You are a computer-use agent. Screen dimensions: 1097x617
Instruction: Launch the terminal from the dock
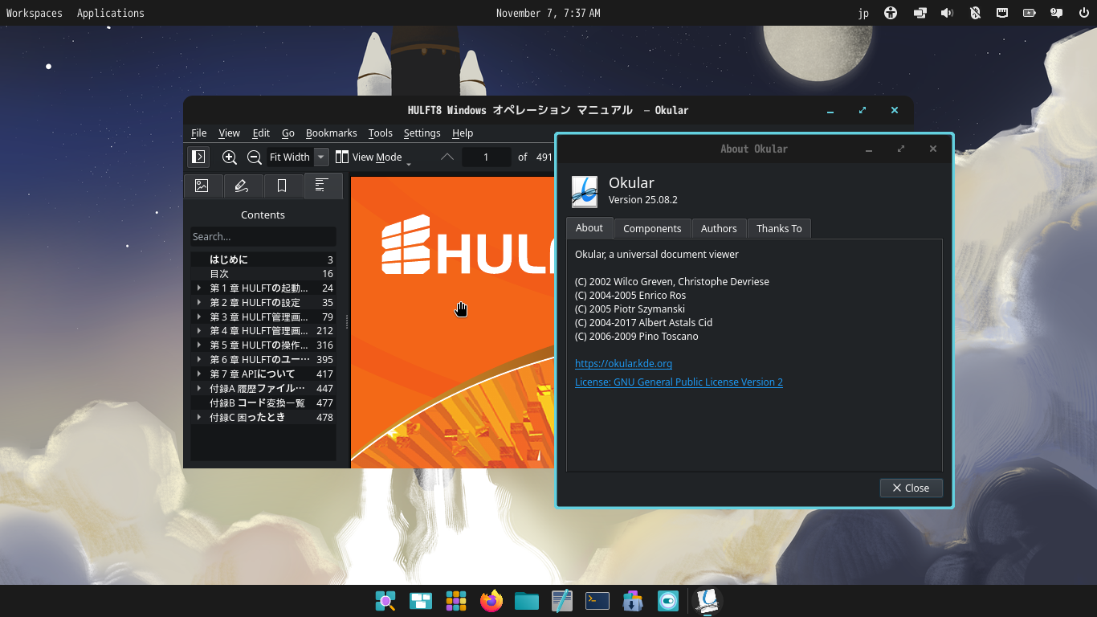tap(597, 601)
